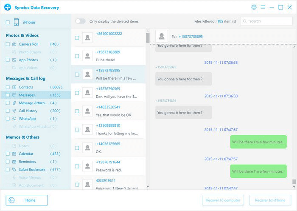297x211 pixels.
Task: Select 'Dan, will you have the $...' preview
Action: (116, 97)
